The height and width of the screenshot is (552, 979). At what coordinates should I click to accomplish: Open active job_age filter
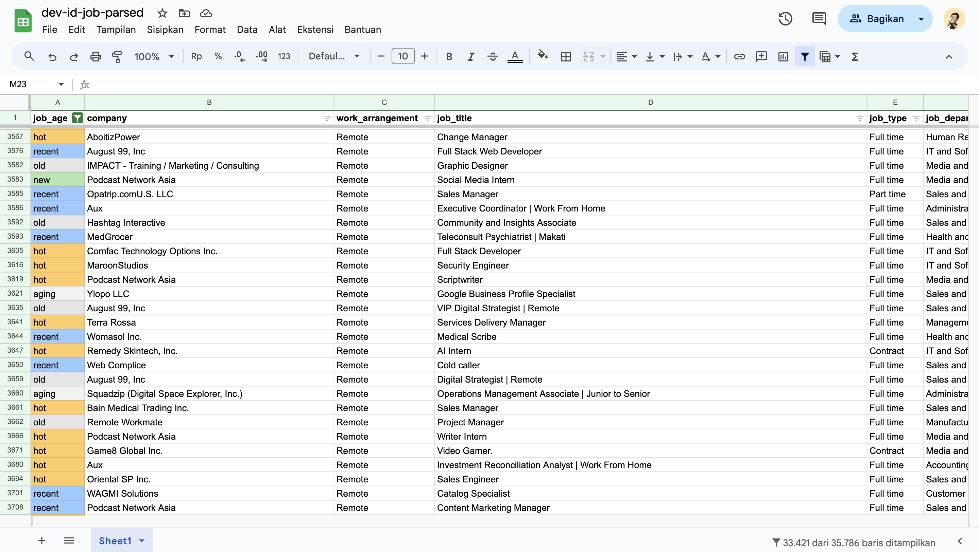(77, 118)
